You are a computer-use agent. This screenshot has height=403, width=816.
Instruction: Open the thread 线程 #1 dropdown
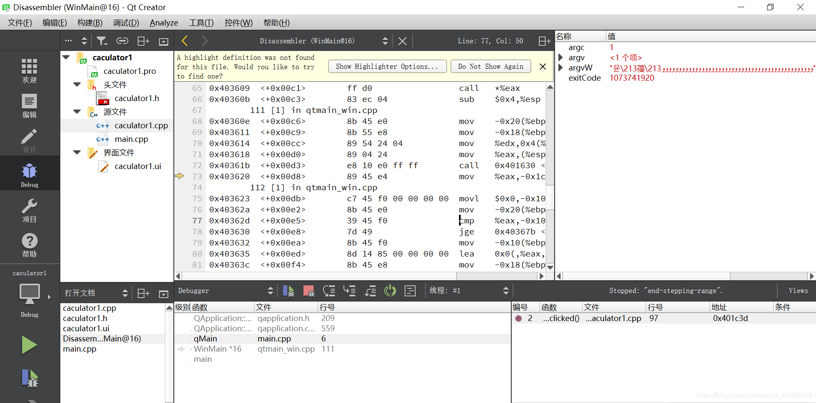(x=506, y=291)
